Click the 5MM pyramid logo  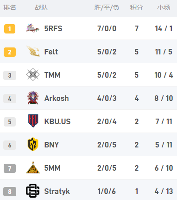[33, 167]
